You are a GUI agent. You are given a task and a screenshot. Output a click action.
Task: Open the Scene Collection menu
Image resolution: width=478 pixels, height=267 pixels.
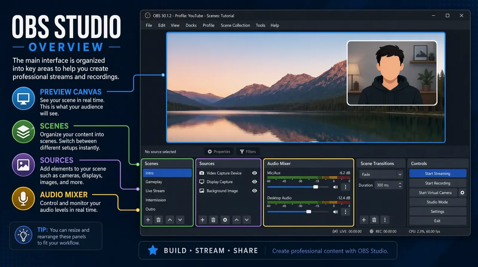tap(235, 25)
